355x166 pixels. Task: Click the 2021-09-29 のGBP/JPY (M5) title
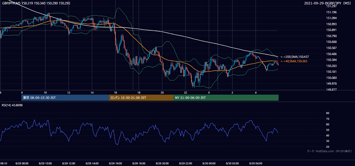[328, 3]
